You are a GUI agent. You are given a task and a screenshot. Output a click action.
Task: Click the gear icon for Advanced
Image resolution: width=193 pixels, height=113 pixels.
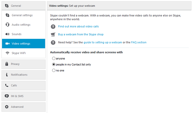[x=7, y=107]
